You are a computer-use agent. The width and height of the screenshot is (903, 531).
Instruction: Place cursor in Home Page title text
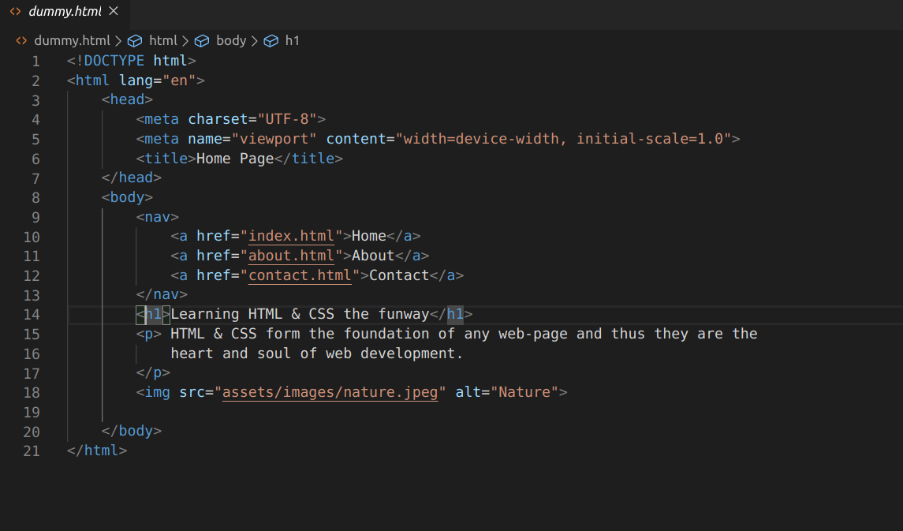click(235, 159)
